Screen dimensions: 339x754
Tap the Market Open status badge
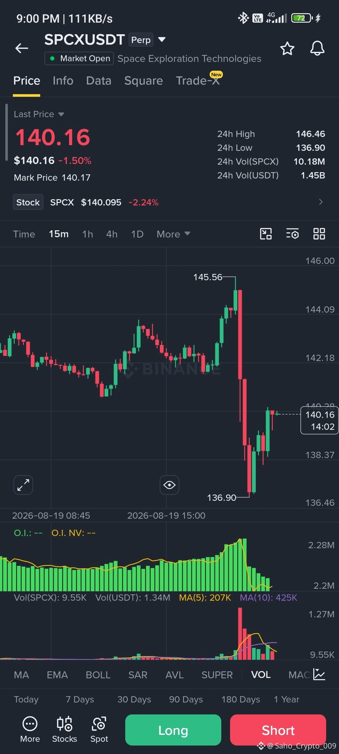79,58
